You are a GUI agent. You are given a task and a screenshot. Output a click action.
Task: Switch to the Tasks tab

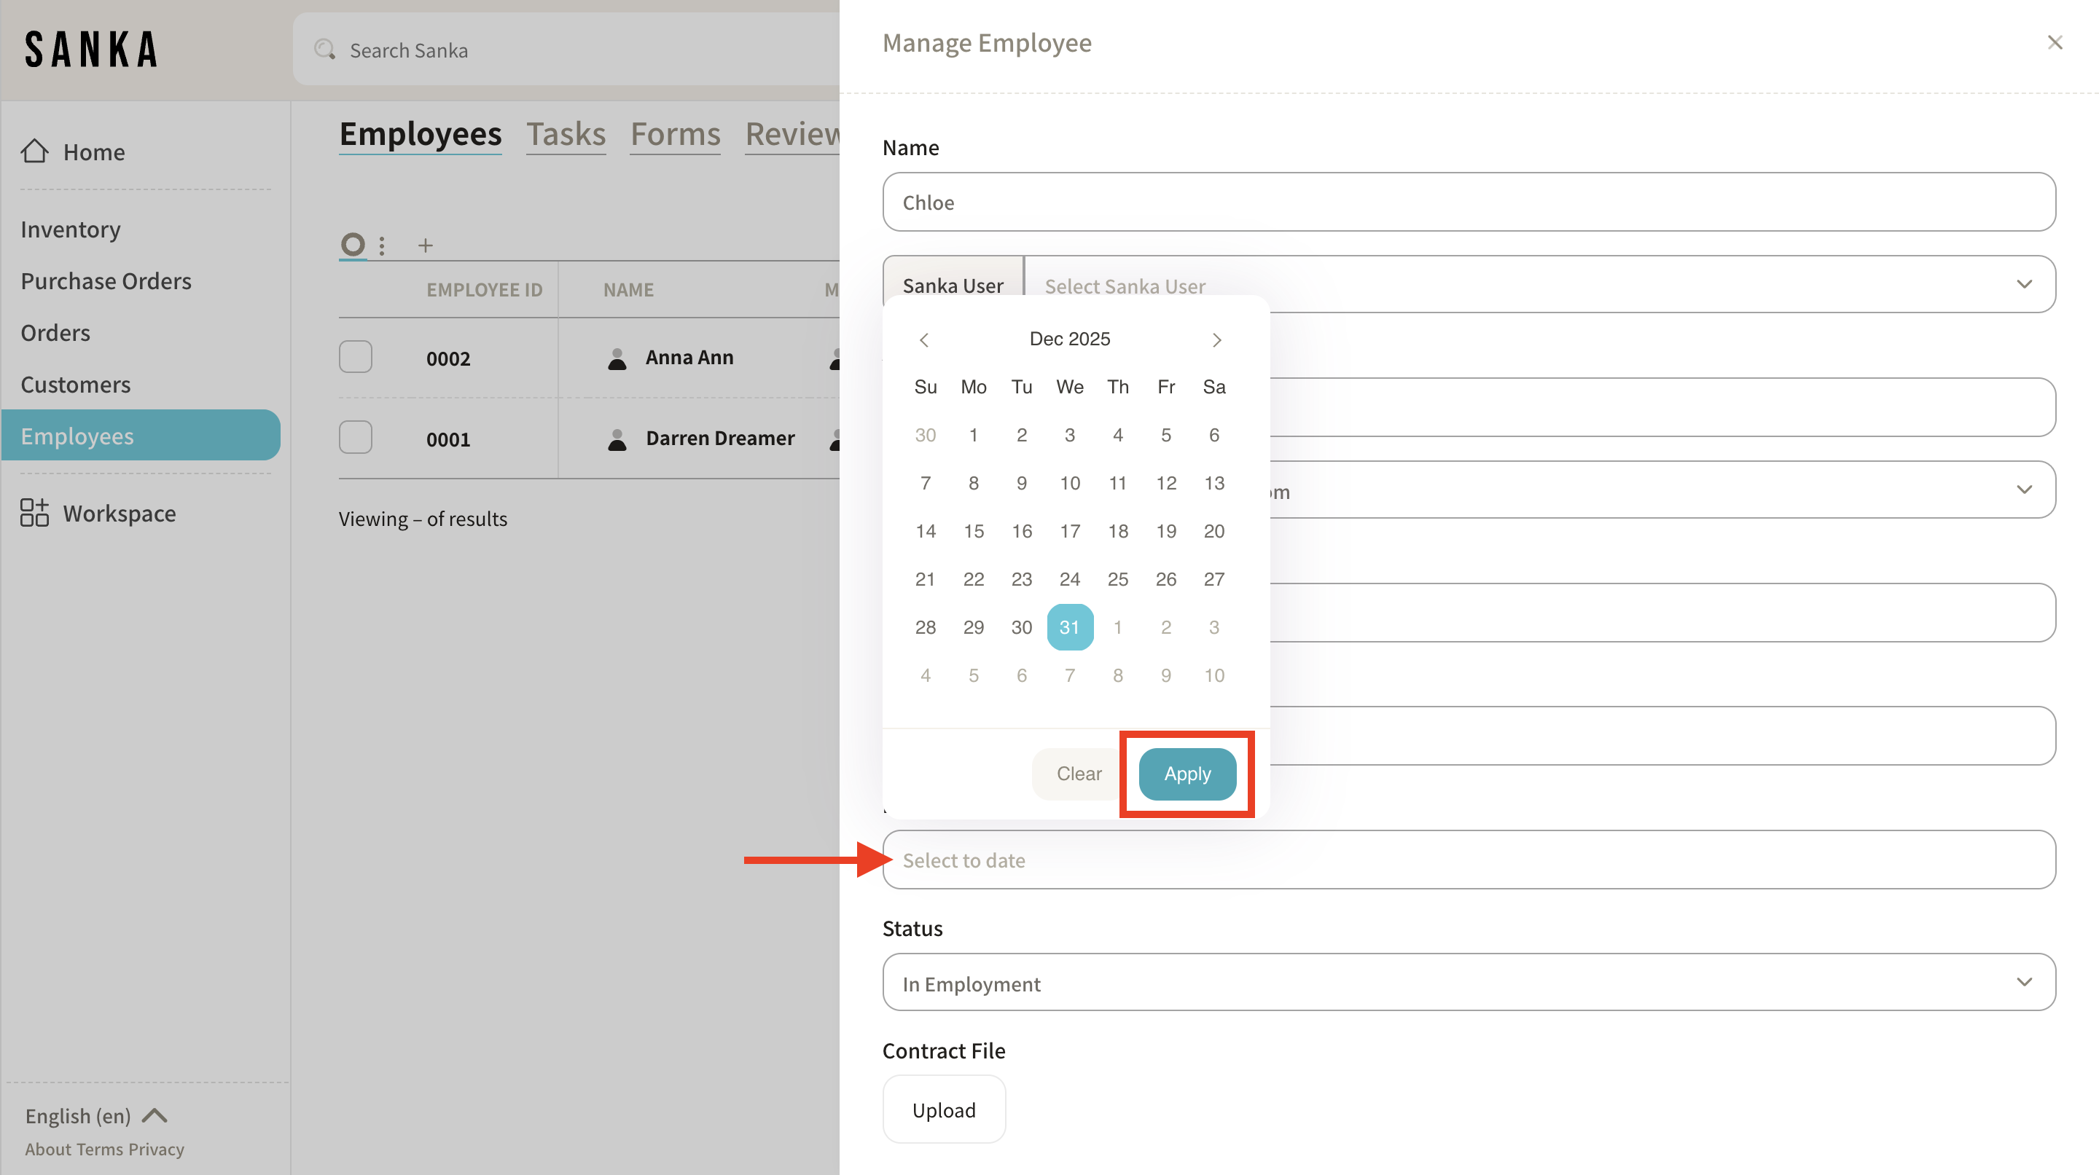(566, 134)
